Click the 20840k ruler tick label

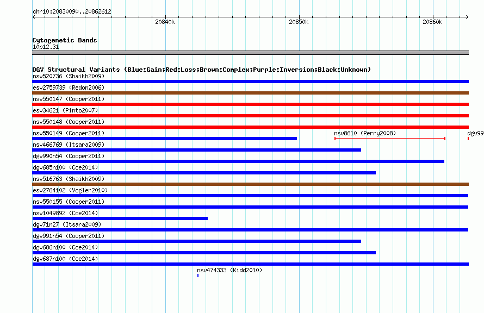[x=165, y=22]
